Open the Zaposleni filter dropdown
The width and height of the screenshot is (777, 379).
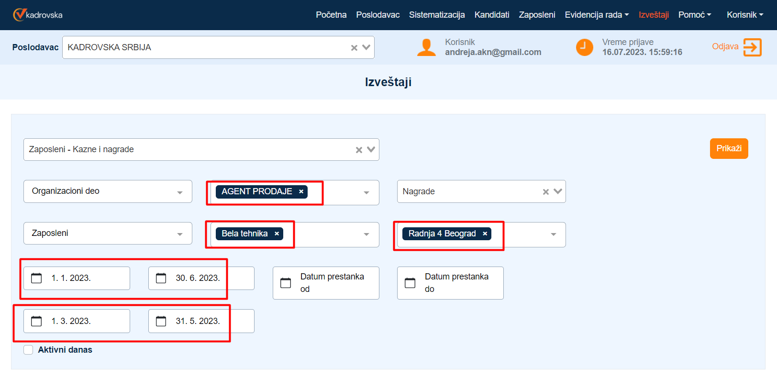tap(180, 234)
